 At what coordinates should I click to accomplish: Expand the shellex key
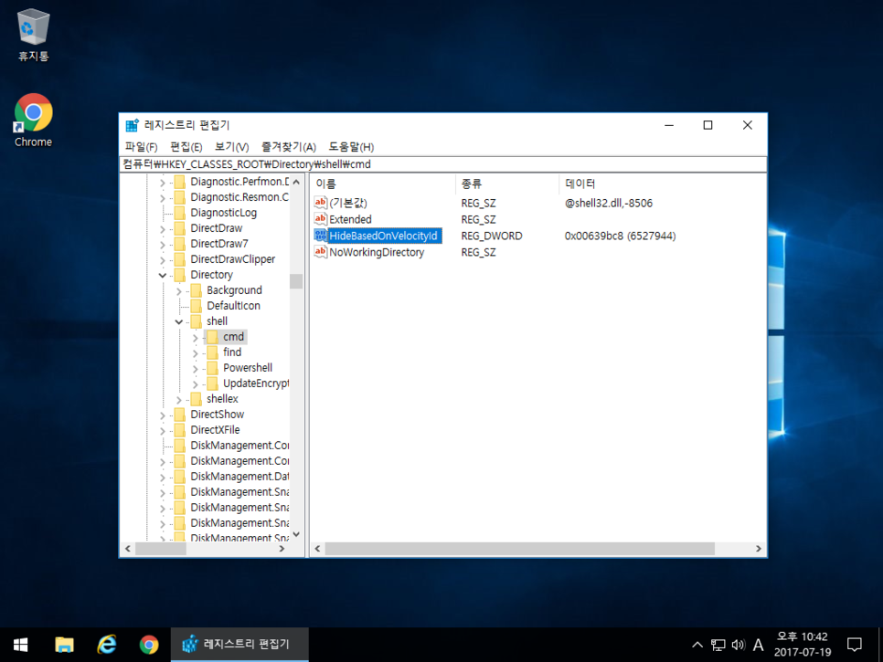tap(178, 400)
